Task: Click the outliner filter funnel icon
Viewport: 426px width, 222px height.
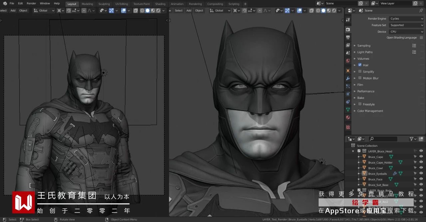Action: [x=412, y=139]
